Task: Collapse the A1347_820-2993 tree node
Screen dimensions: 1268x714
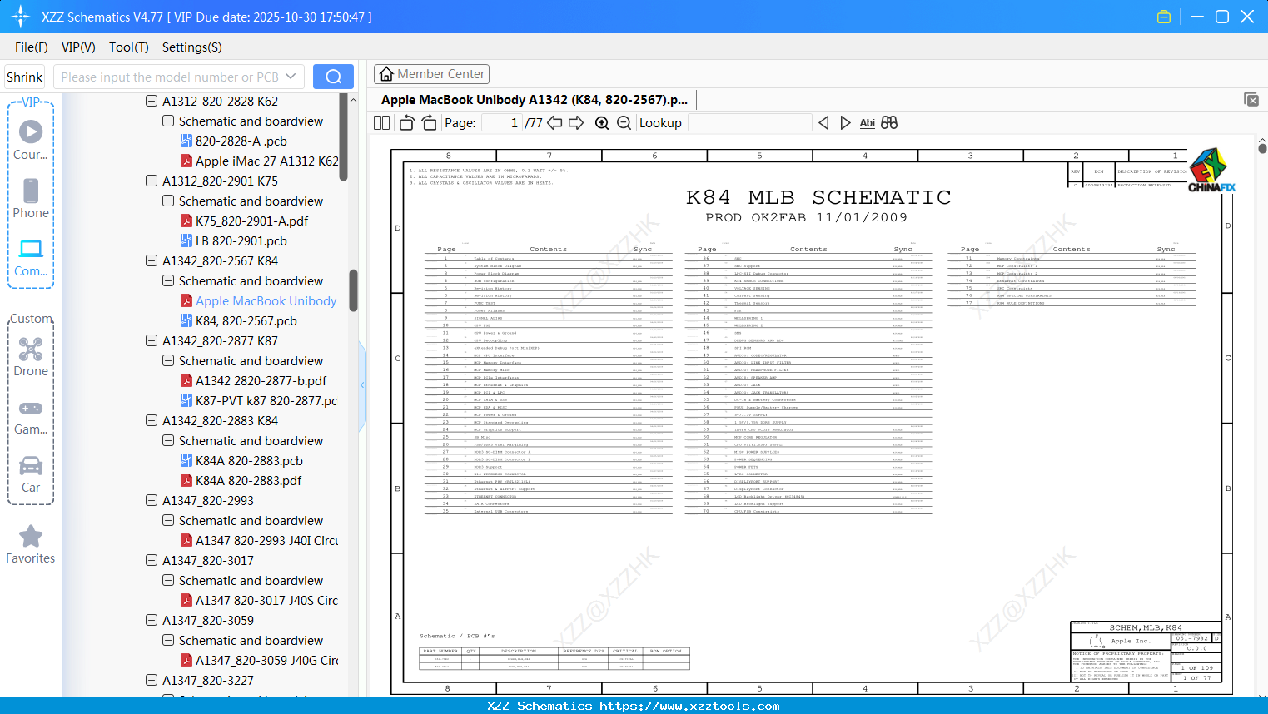Action: 152,500
